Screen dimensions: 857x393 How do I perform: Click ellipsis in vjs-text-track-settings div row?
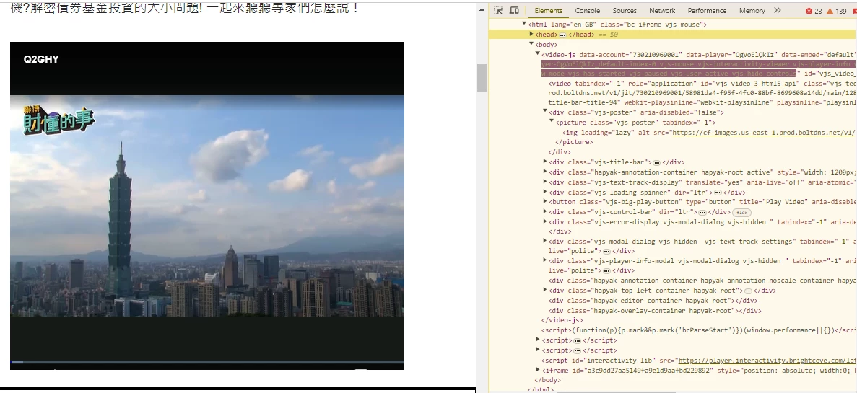[x=606, y=251]
